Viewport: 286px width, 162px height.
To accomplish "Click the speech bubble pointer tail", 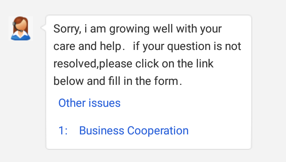I will point(44,28).
